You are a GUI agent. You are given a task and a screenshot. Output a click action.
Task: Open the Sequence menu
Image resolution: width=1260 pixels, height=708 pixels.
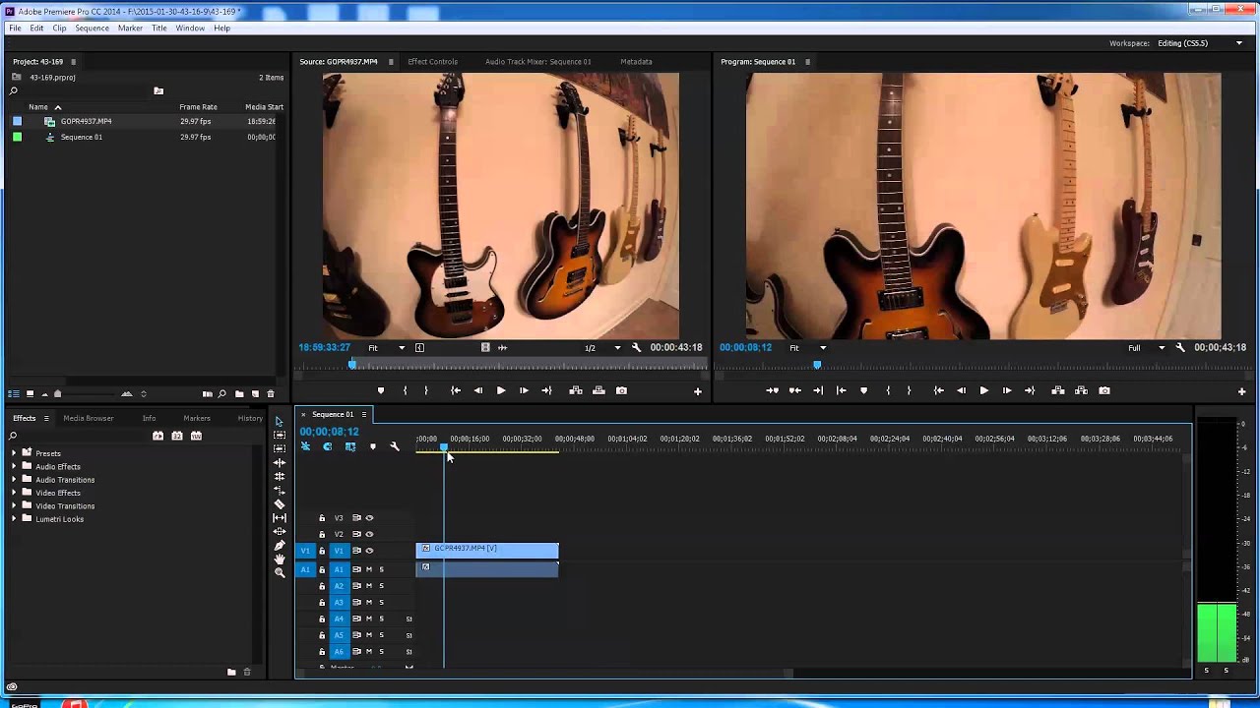93,28
